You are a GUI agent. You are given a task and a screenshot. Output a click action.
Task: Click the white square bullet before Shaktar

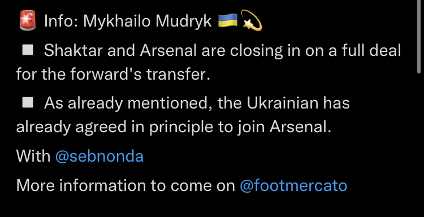(28, 50)
